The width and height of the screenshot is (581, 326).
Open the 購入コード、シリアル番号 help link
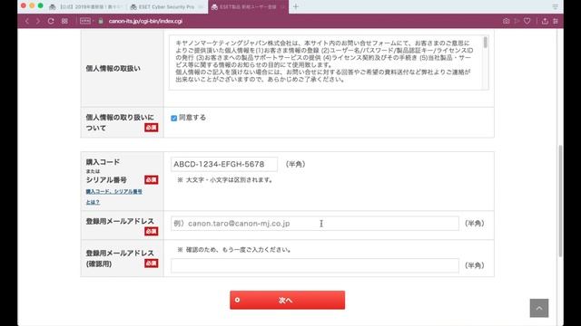click(x=113, y=197)
